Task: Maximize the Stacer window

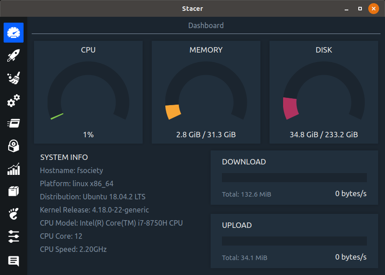Action: 360,9
